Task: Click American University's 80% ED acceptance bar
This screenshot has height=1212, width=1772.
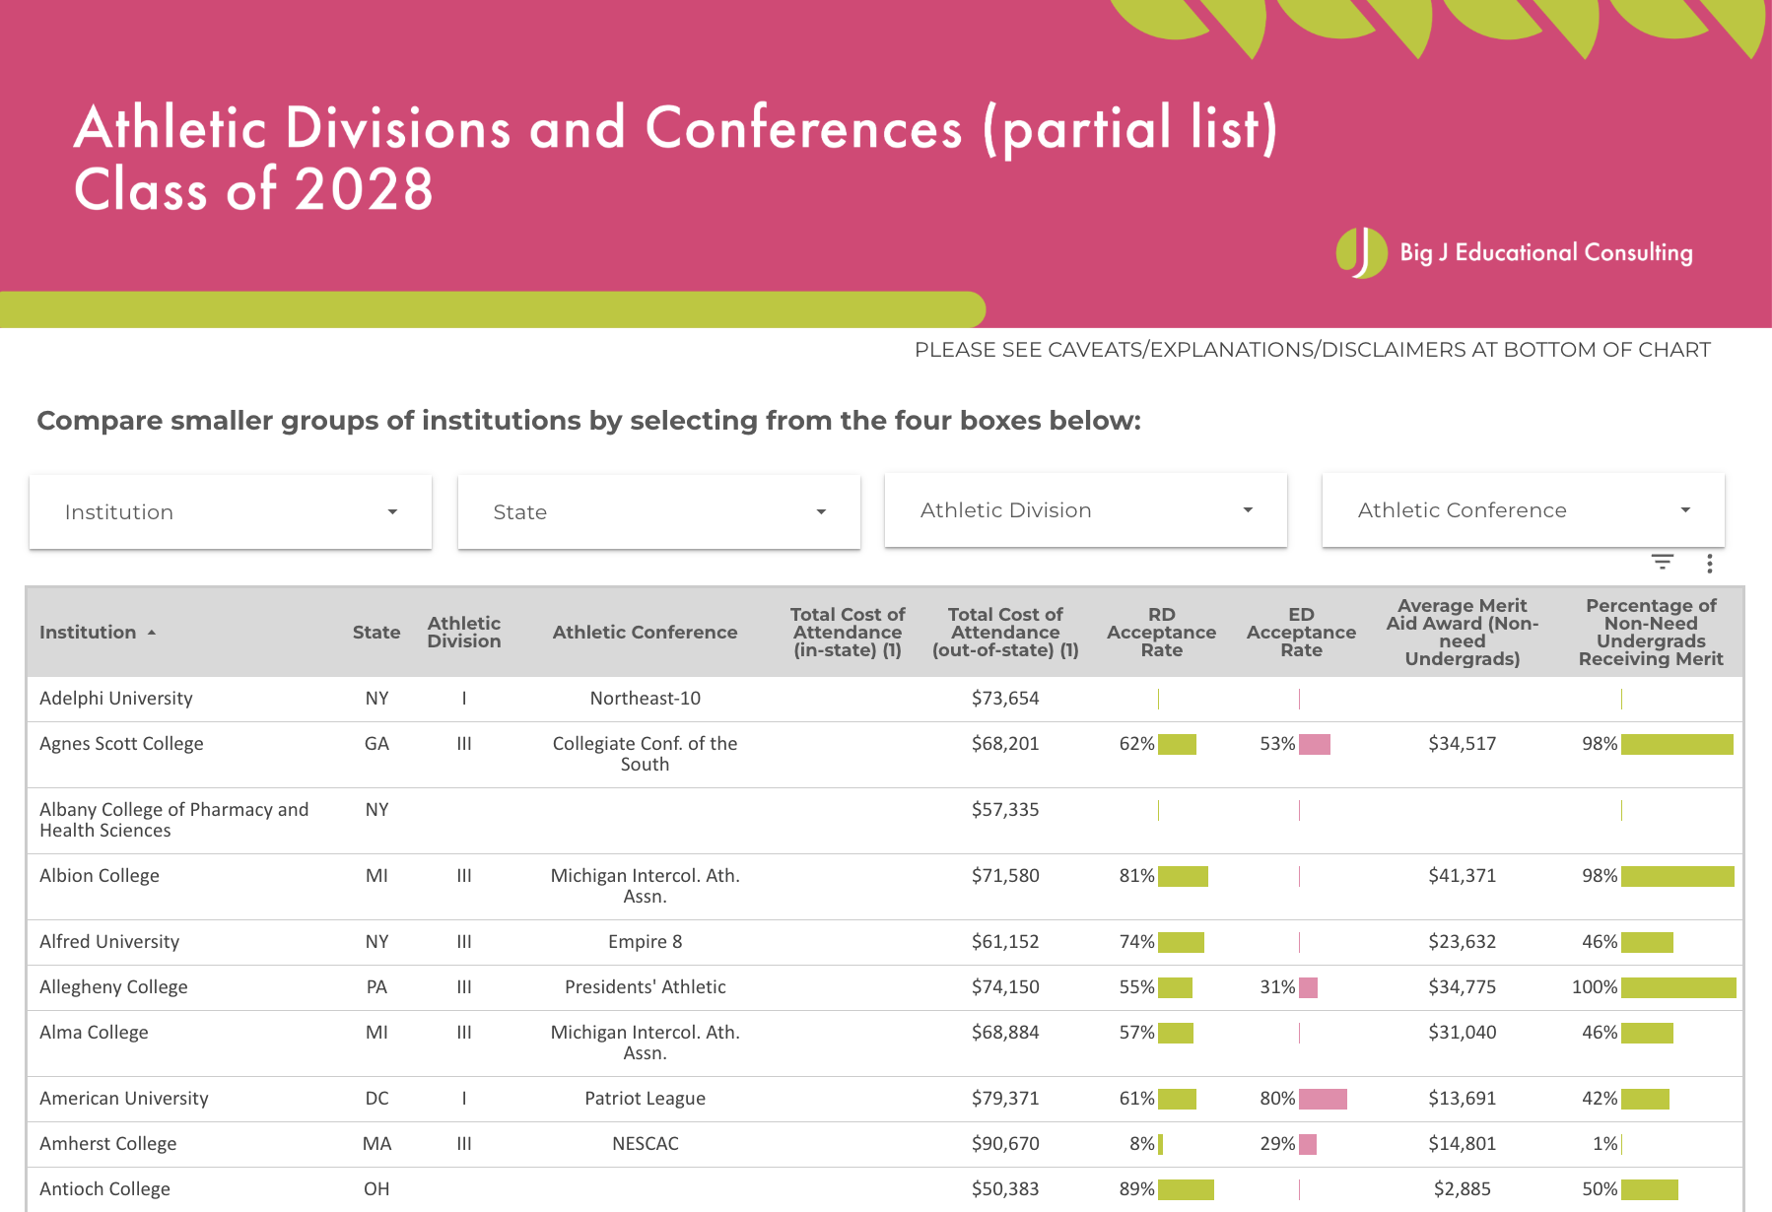Action: pos(1323,1099)
